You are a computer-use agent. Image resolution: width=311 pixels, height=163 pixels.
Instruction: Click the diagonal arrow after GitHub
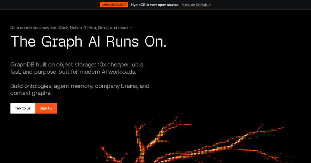pyautogui.click(x=210, y=5)
